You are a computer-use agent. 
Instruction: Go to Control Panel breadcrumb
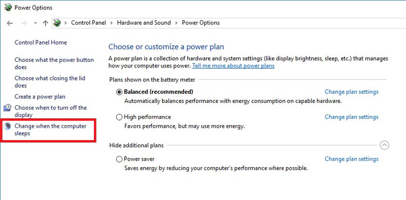click(x=88, y=23)
